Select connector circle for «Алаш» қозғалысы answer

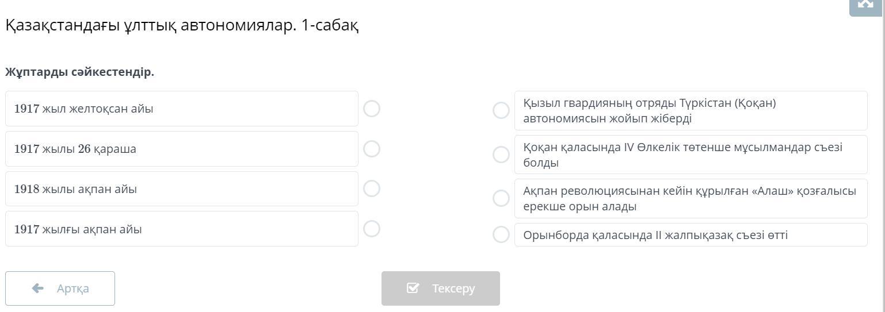click(x=501, y=198)
